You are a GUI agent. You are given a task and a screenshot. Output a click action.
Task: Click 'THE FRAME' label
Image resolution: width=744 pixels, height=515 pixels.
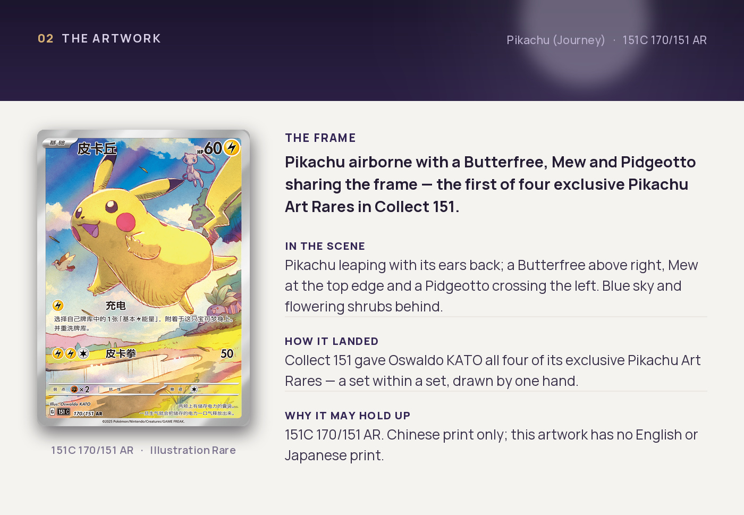[320, 138]
